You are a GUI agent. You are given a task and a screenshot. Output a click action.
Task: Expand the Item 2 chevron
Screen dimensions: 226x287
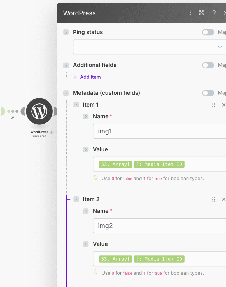coord(76,200)
